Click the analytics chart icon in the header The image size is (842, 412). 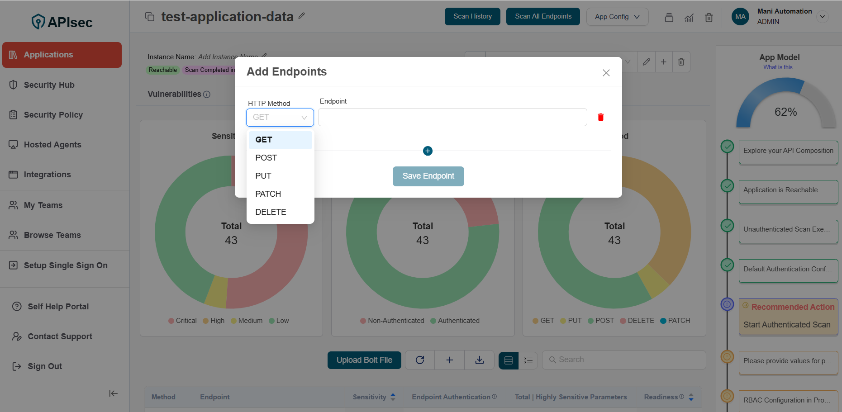click(689, 17)
